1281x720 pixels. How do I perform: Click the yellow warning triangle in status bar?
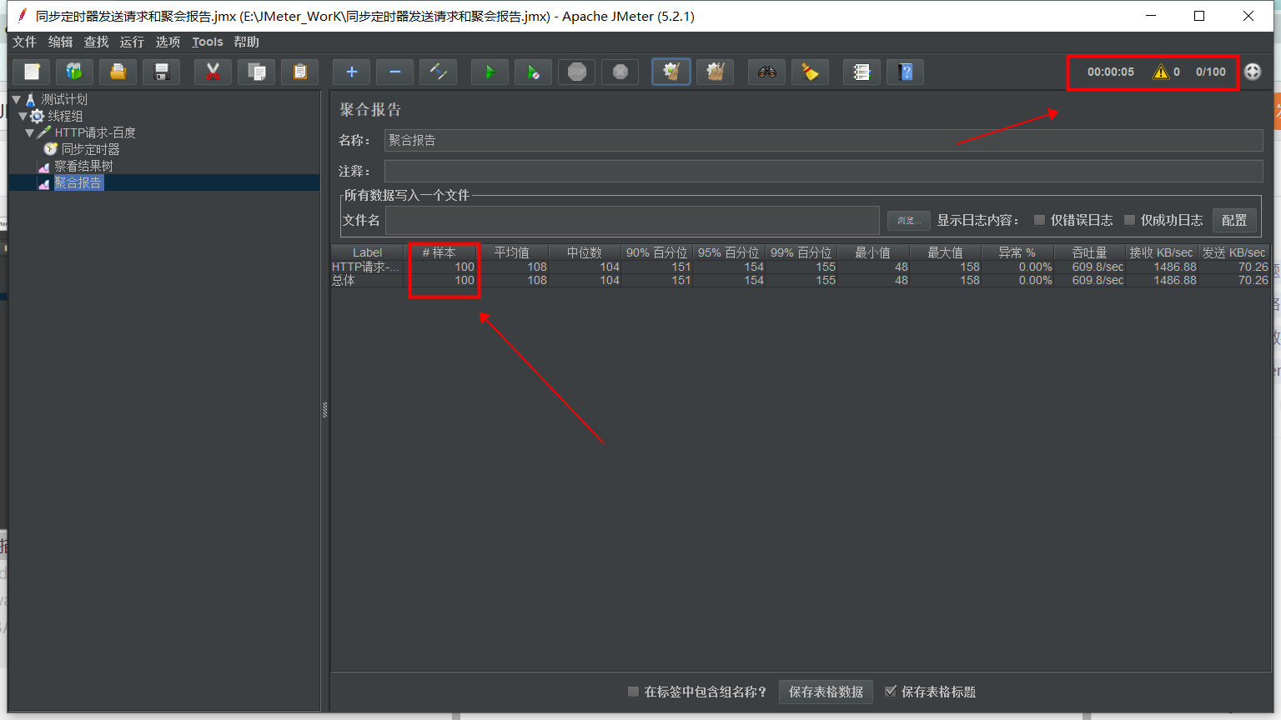(x=1162, y=72)
